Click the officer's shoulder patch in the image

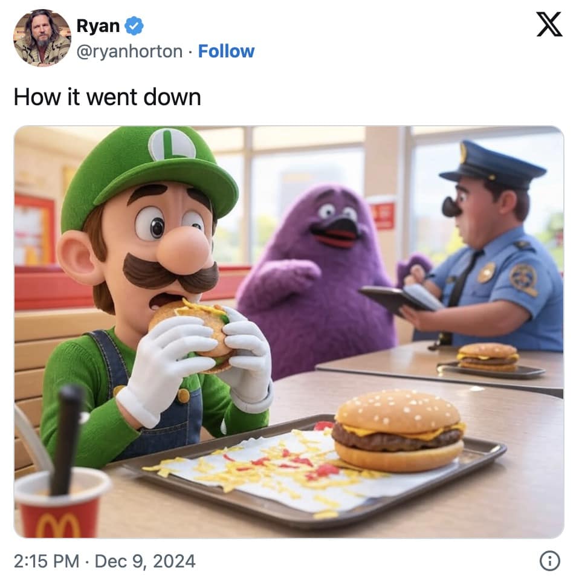click(523, 279)
